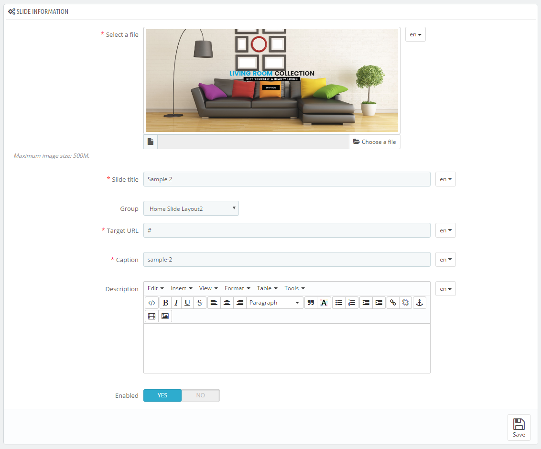The image size is (541, 449).
Task: Toggle strikethrough formatting in description editor
Action: 200,303
